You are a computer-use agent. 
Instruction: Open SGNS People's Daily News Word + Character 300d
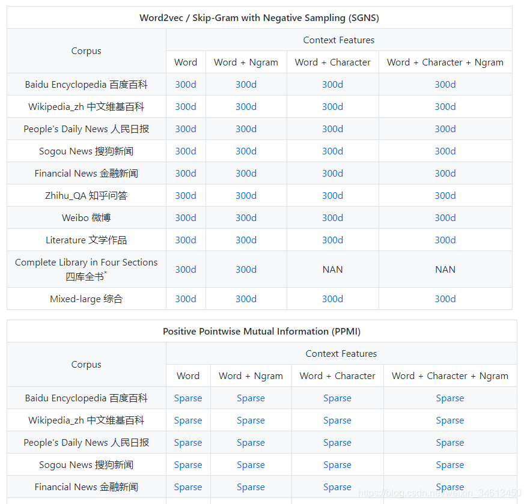point(333,129)
